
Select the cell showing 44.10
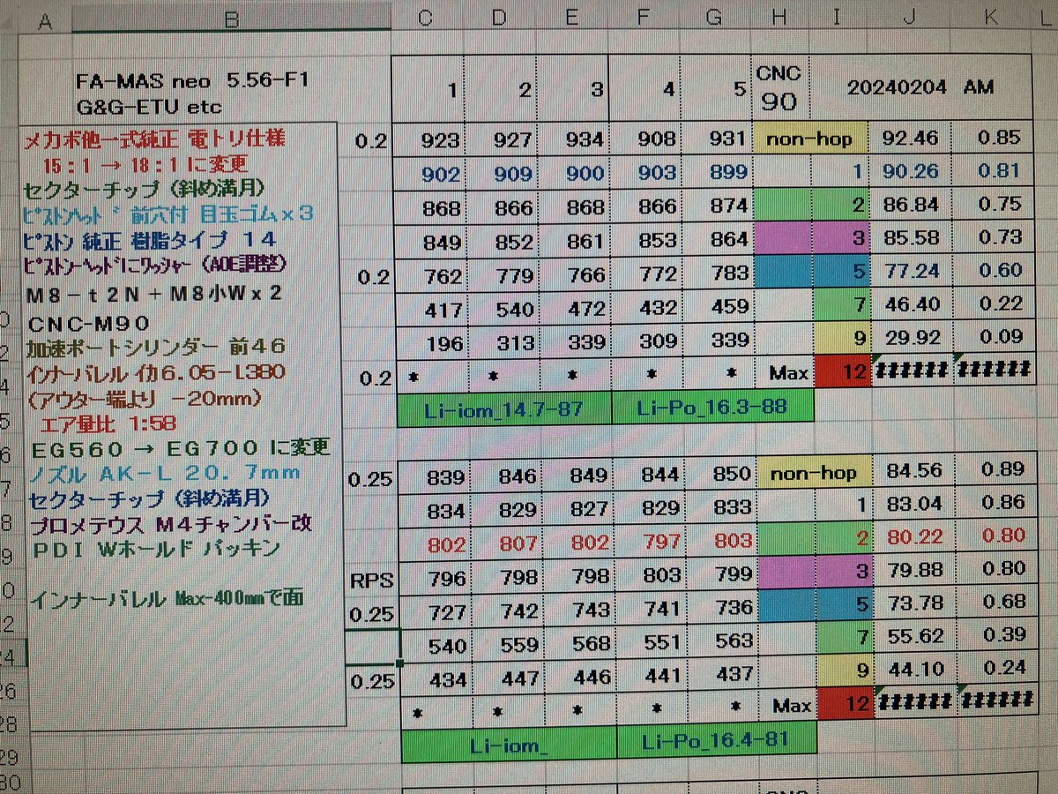tap(917, 668)
